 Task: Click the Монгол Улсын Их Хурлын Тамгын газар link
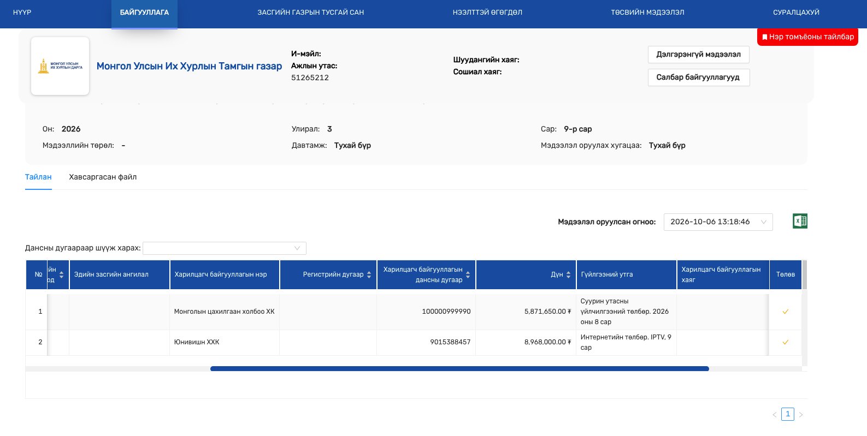click(x=189, y=66)
